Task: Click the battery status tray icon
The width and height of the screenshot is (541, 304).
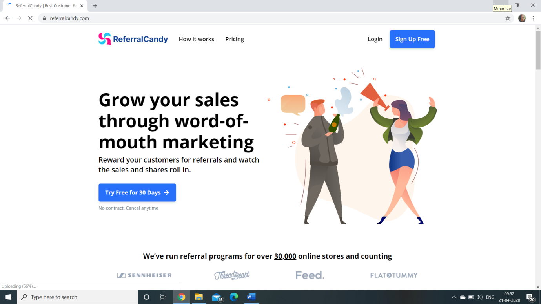Action: [471, 297]
